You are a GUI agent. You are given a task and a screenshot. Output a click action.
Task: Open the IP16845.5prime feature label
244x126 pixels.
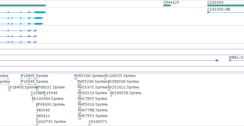click(x=34, y=76)
